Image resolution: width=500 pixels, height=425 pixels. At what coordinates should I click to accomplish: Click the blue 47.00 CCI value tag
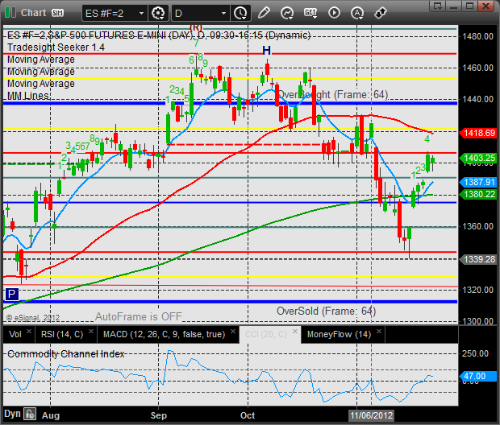tap(477, 376)
